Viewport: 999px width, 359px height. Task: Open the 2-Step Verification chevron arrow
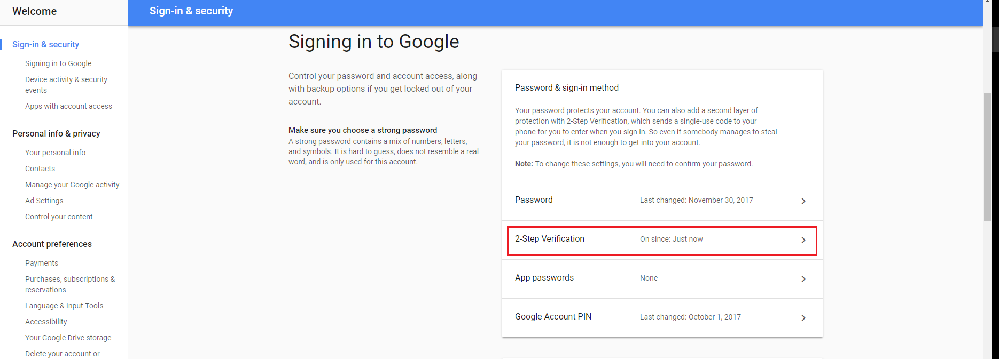[803, 240]
